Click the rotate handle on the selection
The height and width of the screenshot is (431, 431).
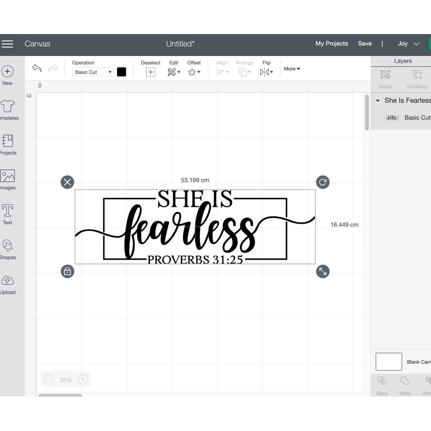click(322, 182)
